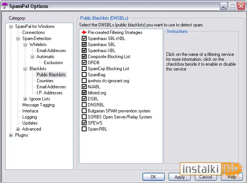Click the Cancel button

pyautogui.click(x=205, y=177)
